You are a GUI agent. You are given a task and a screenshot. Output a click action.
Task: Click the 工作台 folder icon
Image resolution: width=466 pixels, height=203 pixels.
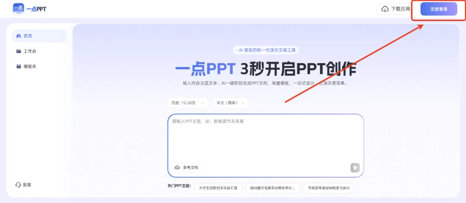[19, 51]
